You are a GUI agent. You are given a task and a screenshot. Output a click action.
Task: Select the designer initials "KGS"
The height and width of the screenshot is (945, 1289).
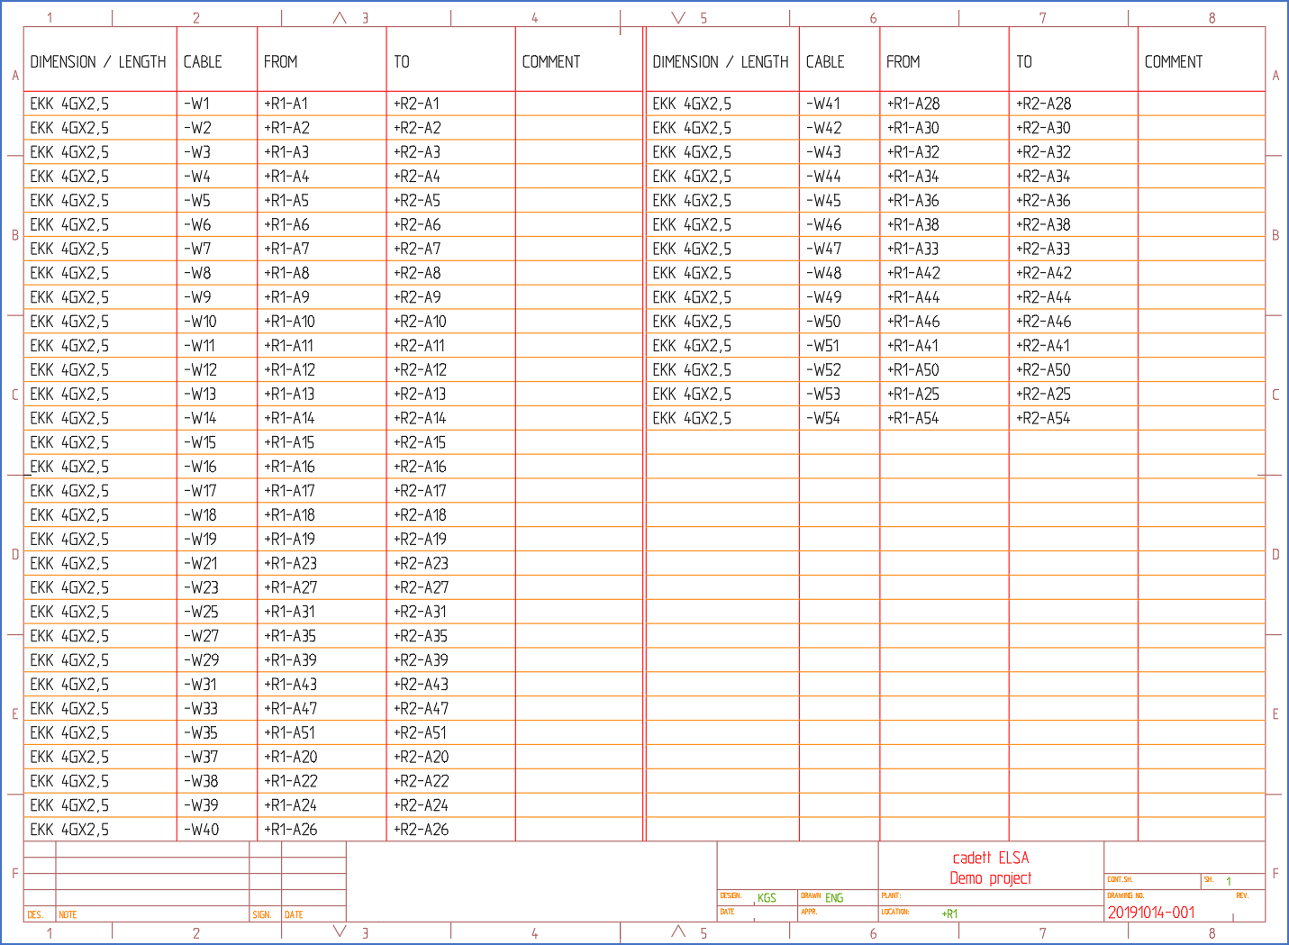(x=767, y=898)
